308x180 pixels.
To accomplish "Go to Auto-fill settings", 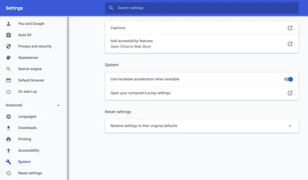I will (25, 35).
